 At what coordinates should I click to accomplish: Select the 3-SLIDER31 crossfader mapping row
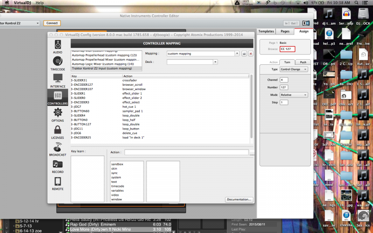[160, 80]
